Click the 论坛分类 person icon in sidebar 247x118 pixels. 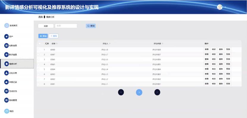(x=7, y=73)
